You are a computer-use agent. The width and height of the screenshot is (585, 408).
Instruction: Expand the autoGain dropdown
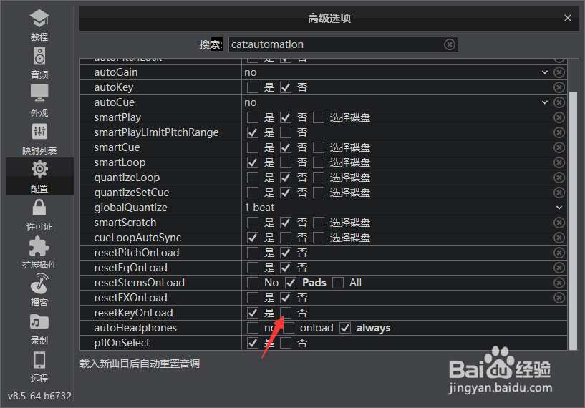point(545,72)
